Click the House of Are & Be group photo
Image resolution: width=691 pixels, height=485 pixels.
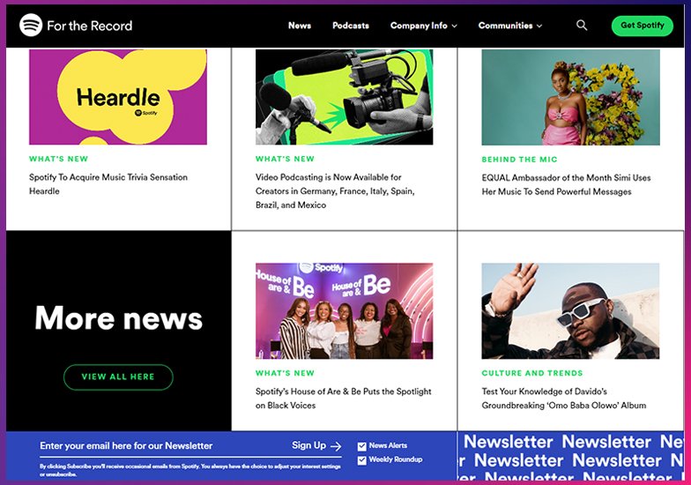(x=344, y=310)
